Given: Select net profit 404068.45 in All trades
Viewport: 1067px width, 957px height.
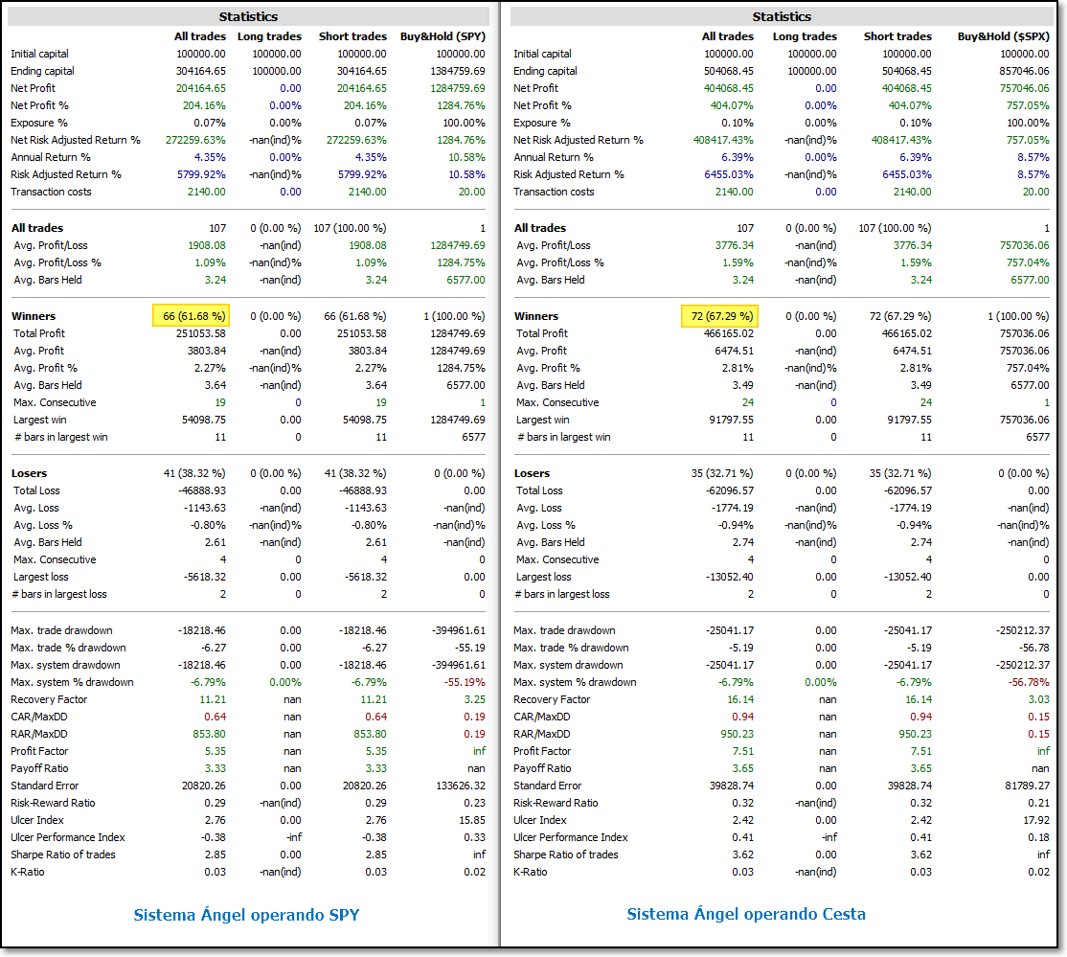Looking at the screenshot, I should click(728, 88).
